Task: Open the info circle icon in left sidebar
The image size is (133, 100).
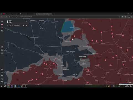Action: [2, 31]
